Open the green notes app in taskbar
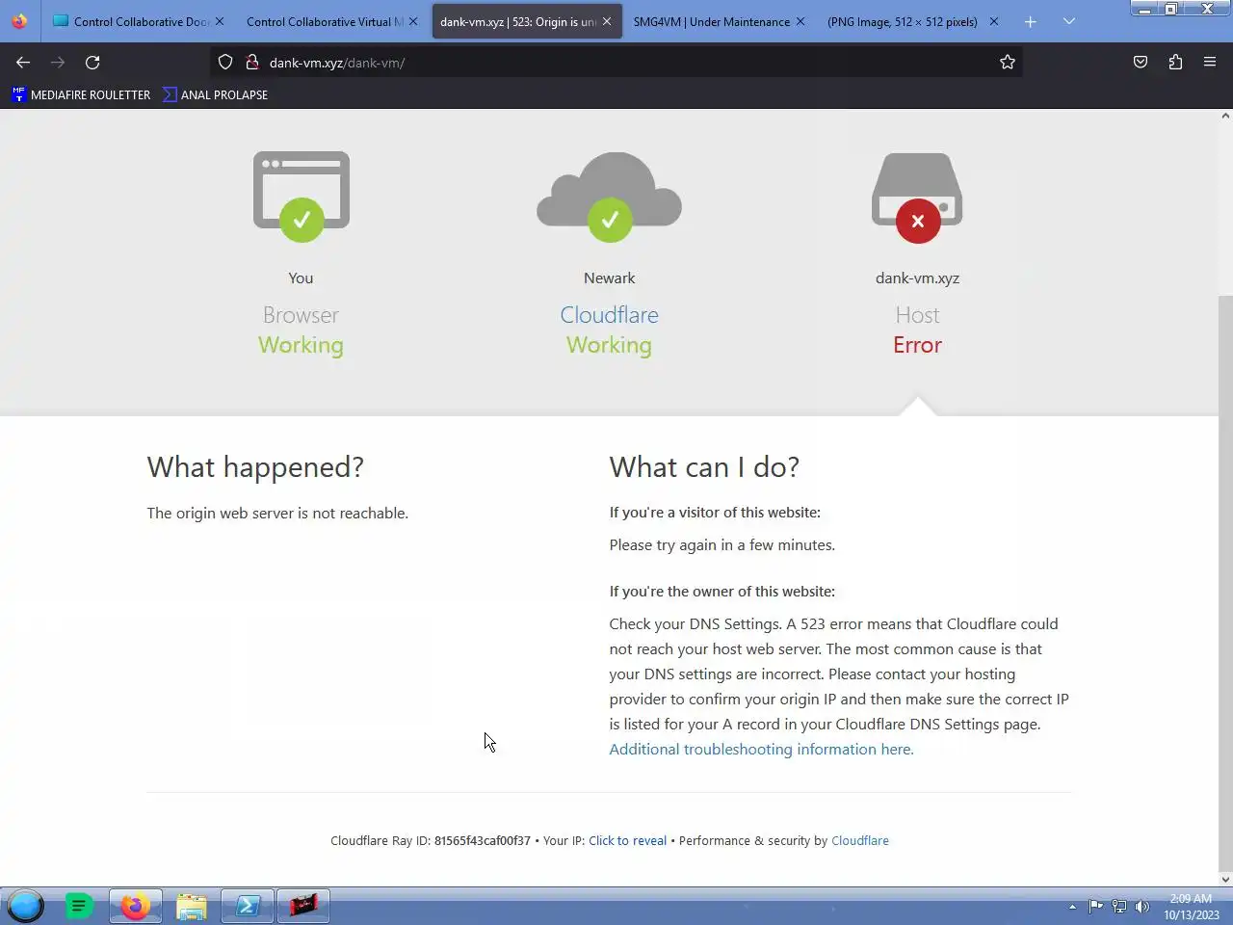This screenshot has width=1233, height=925. point(79,906)
